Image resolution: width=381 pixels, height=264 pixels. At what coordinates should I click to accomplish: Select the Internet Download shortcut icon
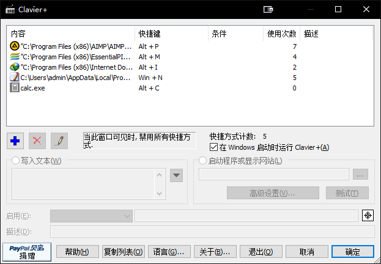15,67
